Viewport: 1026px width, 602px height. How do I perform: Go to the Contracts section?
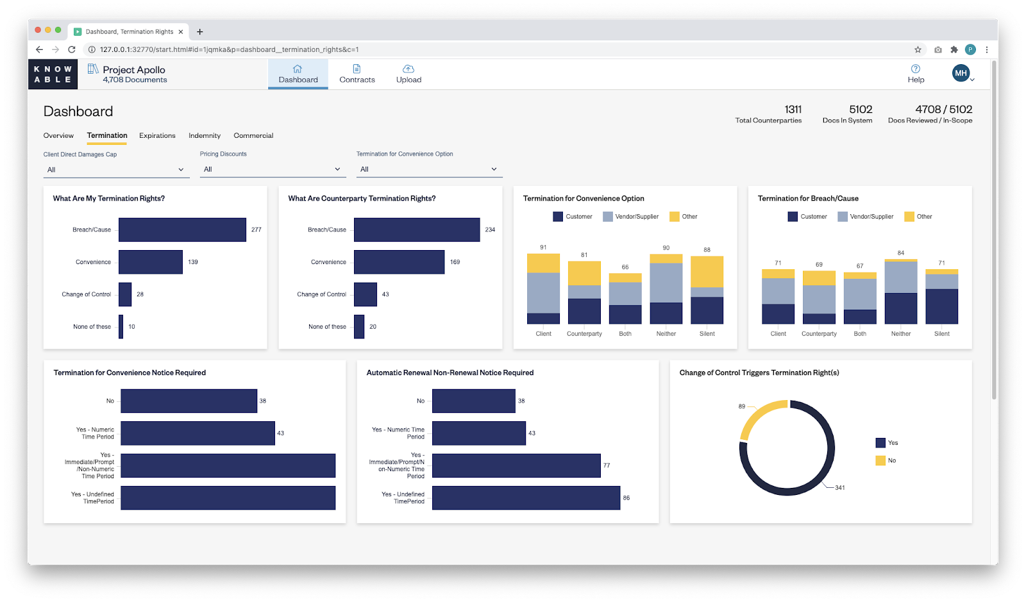point(357,74)
